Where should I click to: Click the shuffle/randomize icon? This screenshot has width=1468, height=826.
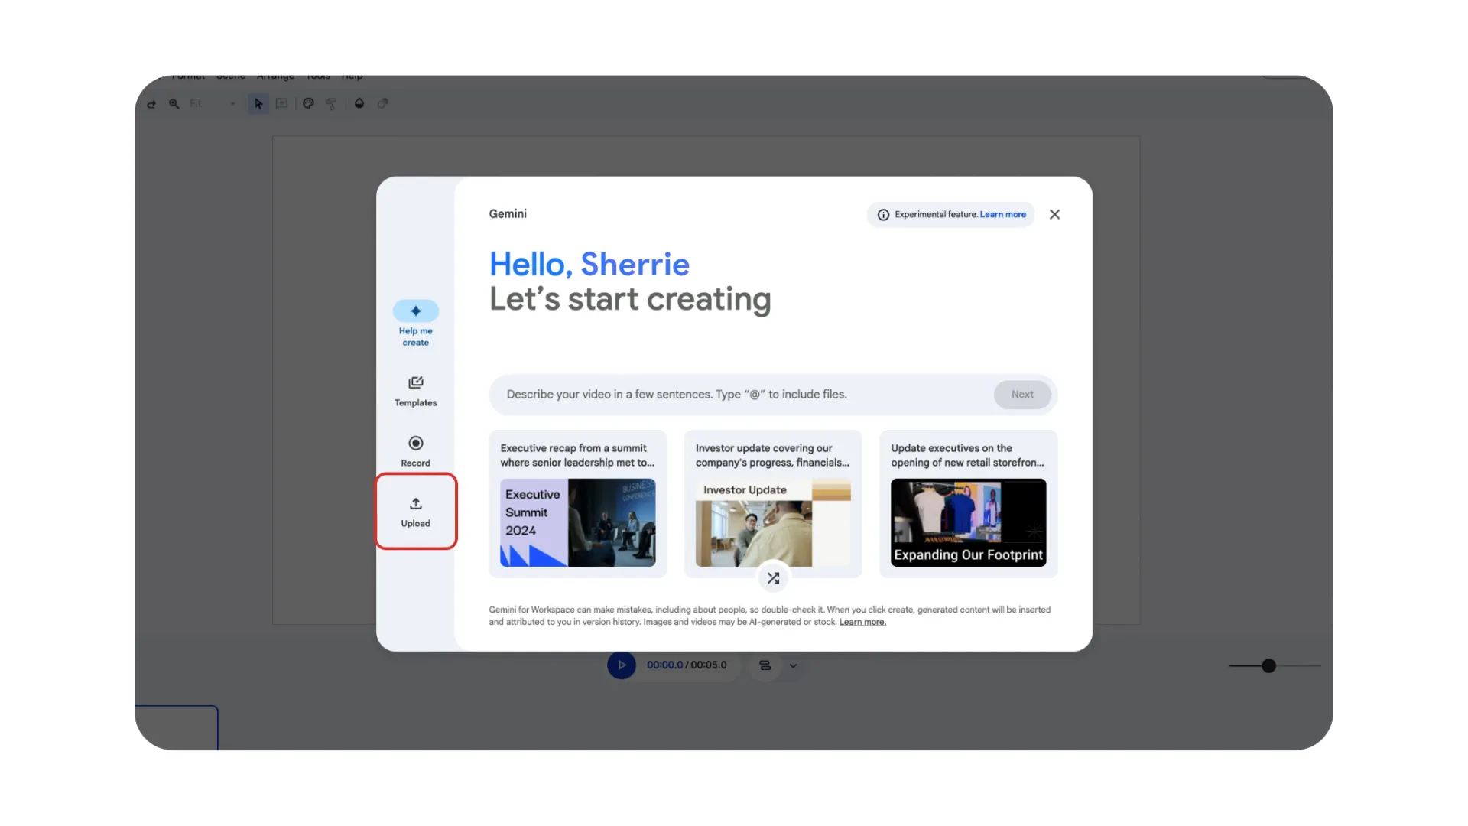click(773, 578)
